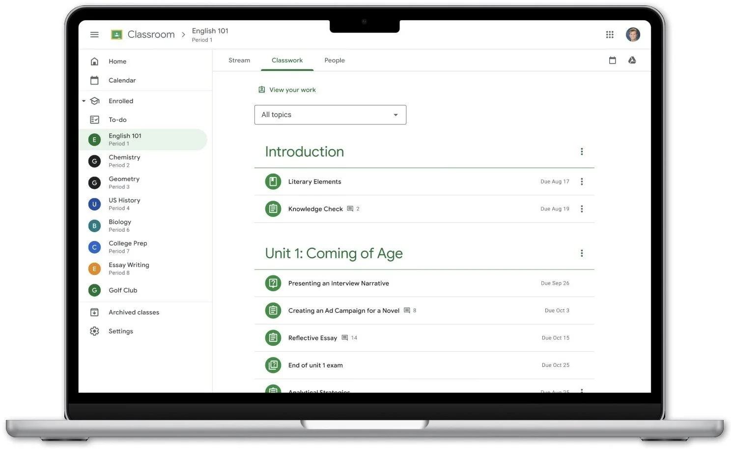
Task: Click the View your work icon
Action: tap(262, 90)
